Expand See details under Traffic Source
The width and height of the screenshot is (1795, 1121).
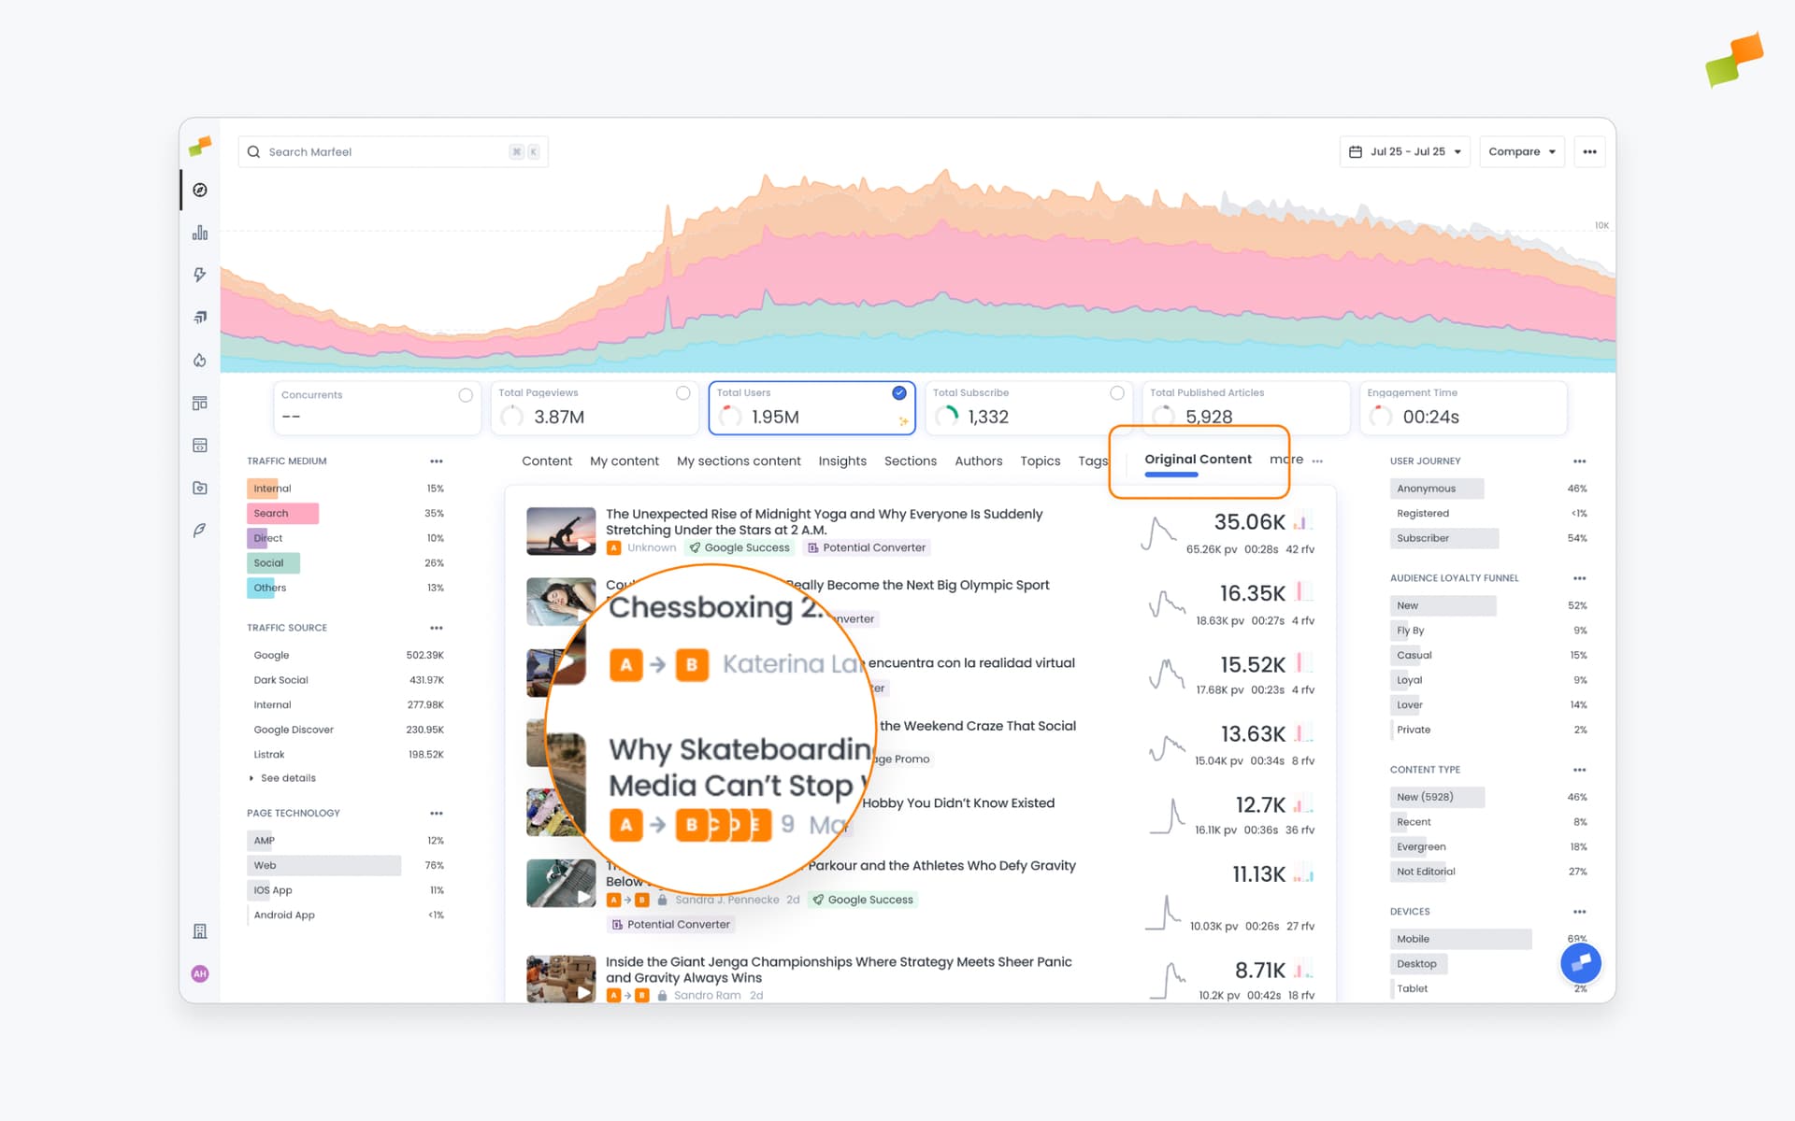[x=287, y=778]
